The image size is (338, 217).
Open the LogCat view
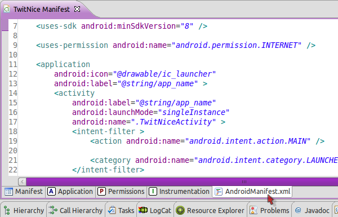(155, 210)
